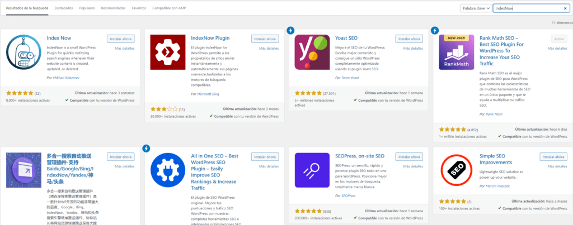Viewport: 573px width, 225px height.
Task: Click the three-star rating of IndexNow Plugin
Action: pos(164,109)
